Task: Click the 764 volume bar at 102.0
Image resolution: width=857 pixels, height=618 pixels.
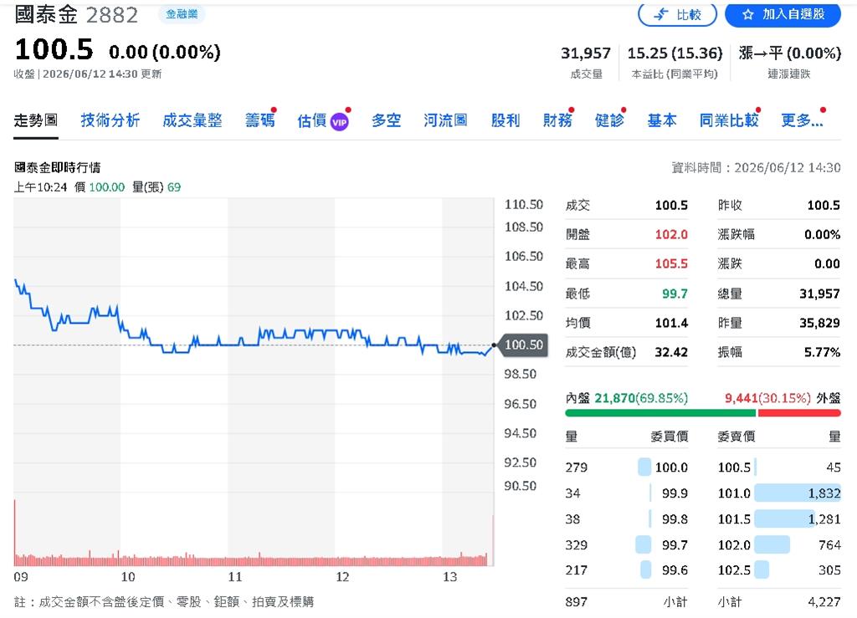Action: coord(772,544)
